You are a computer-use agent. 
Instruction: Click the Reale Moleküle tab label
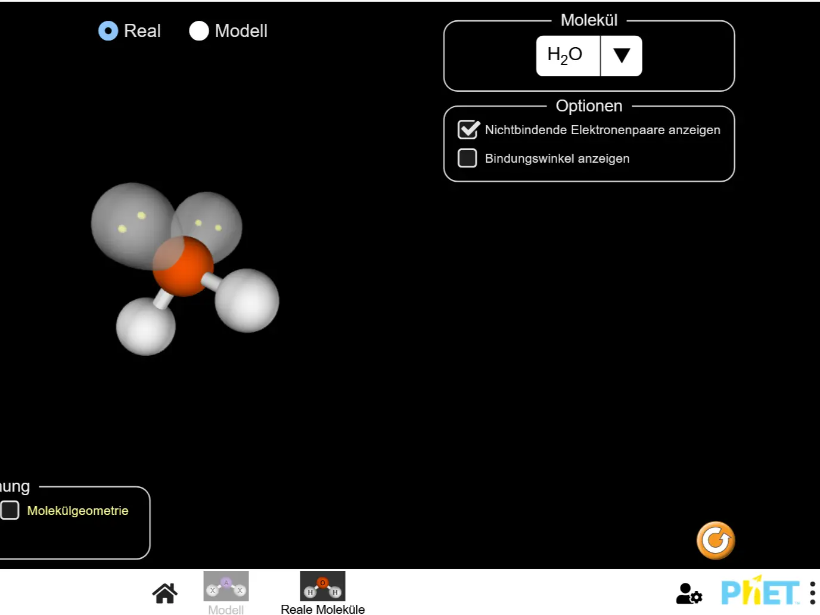[322, 609]
